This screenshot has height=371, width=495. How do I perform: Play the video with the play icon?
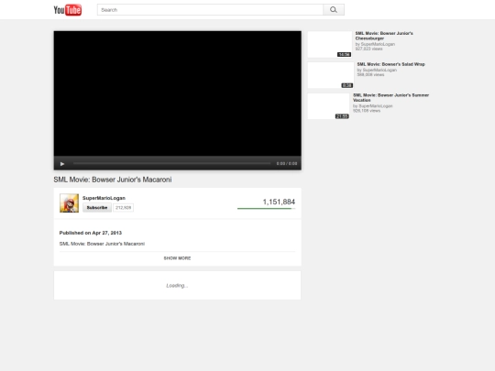pyautogui.click(x=62, y=164)
